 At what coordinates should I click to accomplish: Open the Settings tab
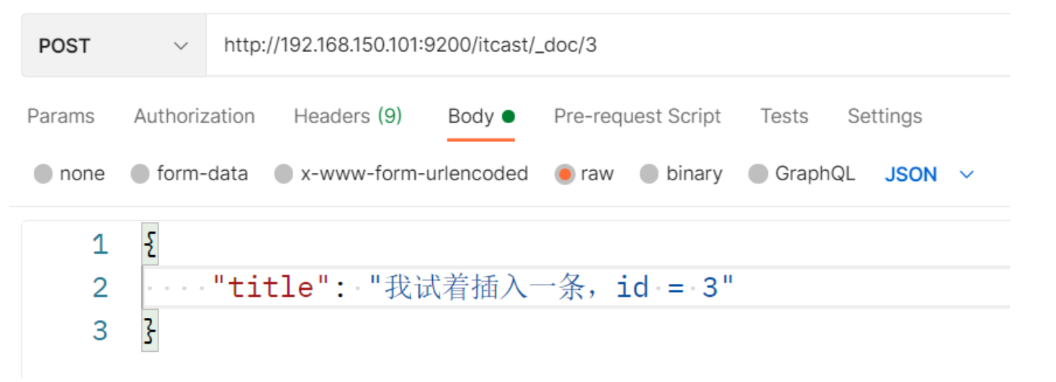[x=884, y=116]
